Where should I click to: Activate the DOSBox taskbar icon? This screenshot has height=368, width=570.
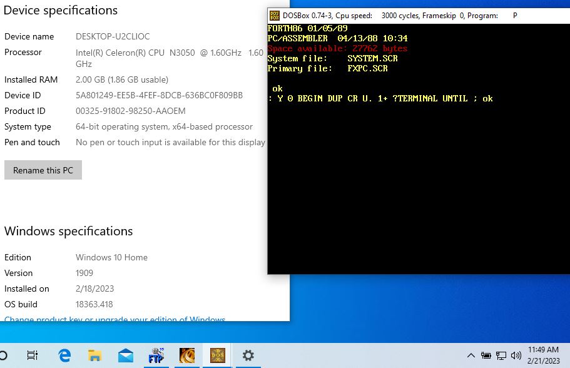pyautogui.click(x=217, y=355)
